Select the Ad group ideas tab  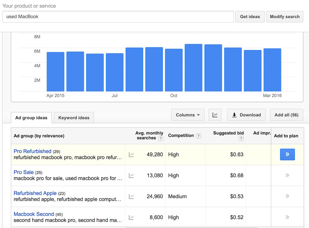[x=31, y=118]
